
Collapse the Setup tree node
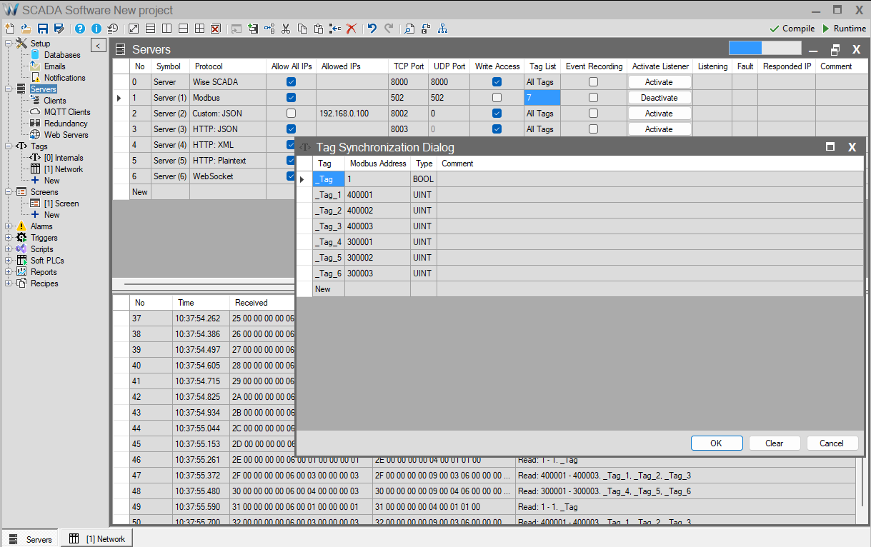(9, 44)
